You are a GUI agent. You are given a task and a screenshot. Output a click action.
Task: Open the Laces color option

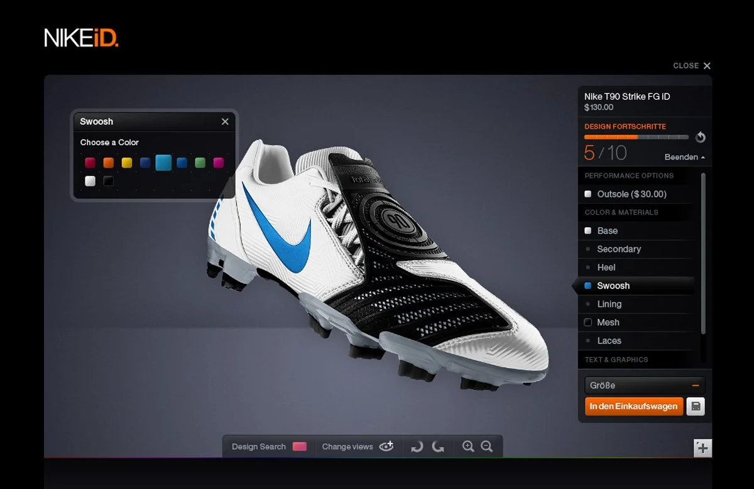point(637,340)
